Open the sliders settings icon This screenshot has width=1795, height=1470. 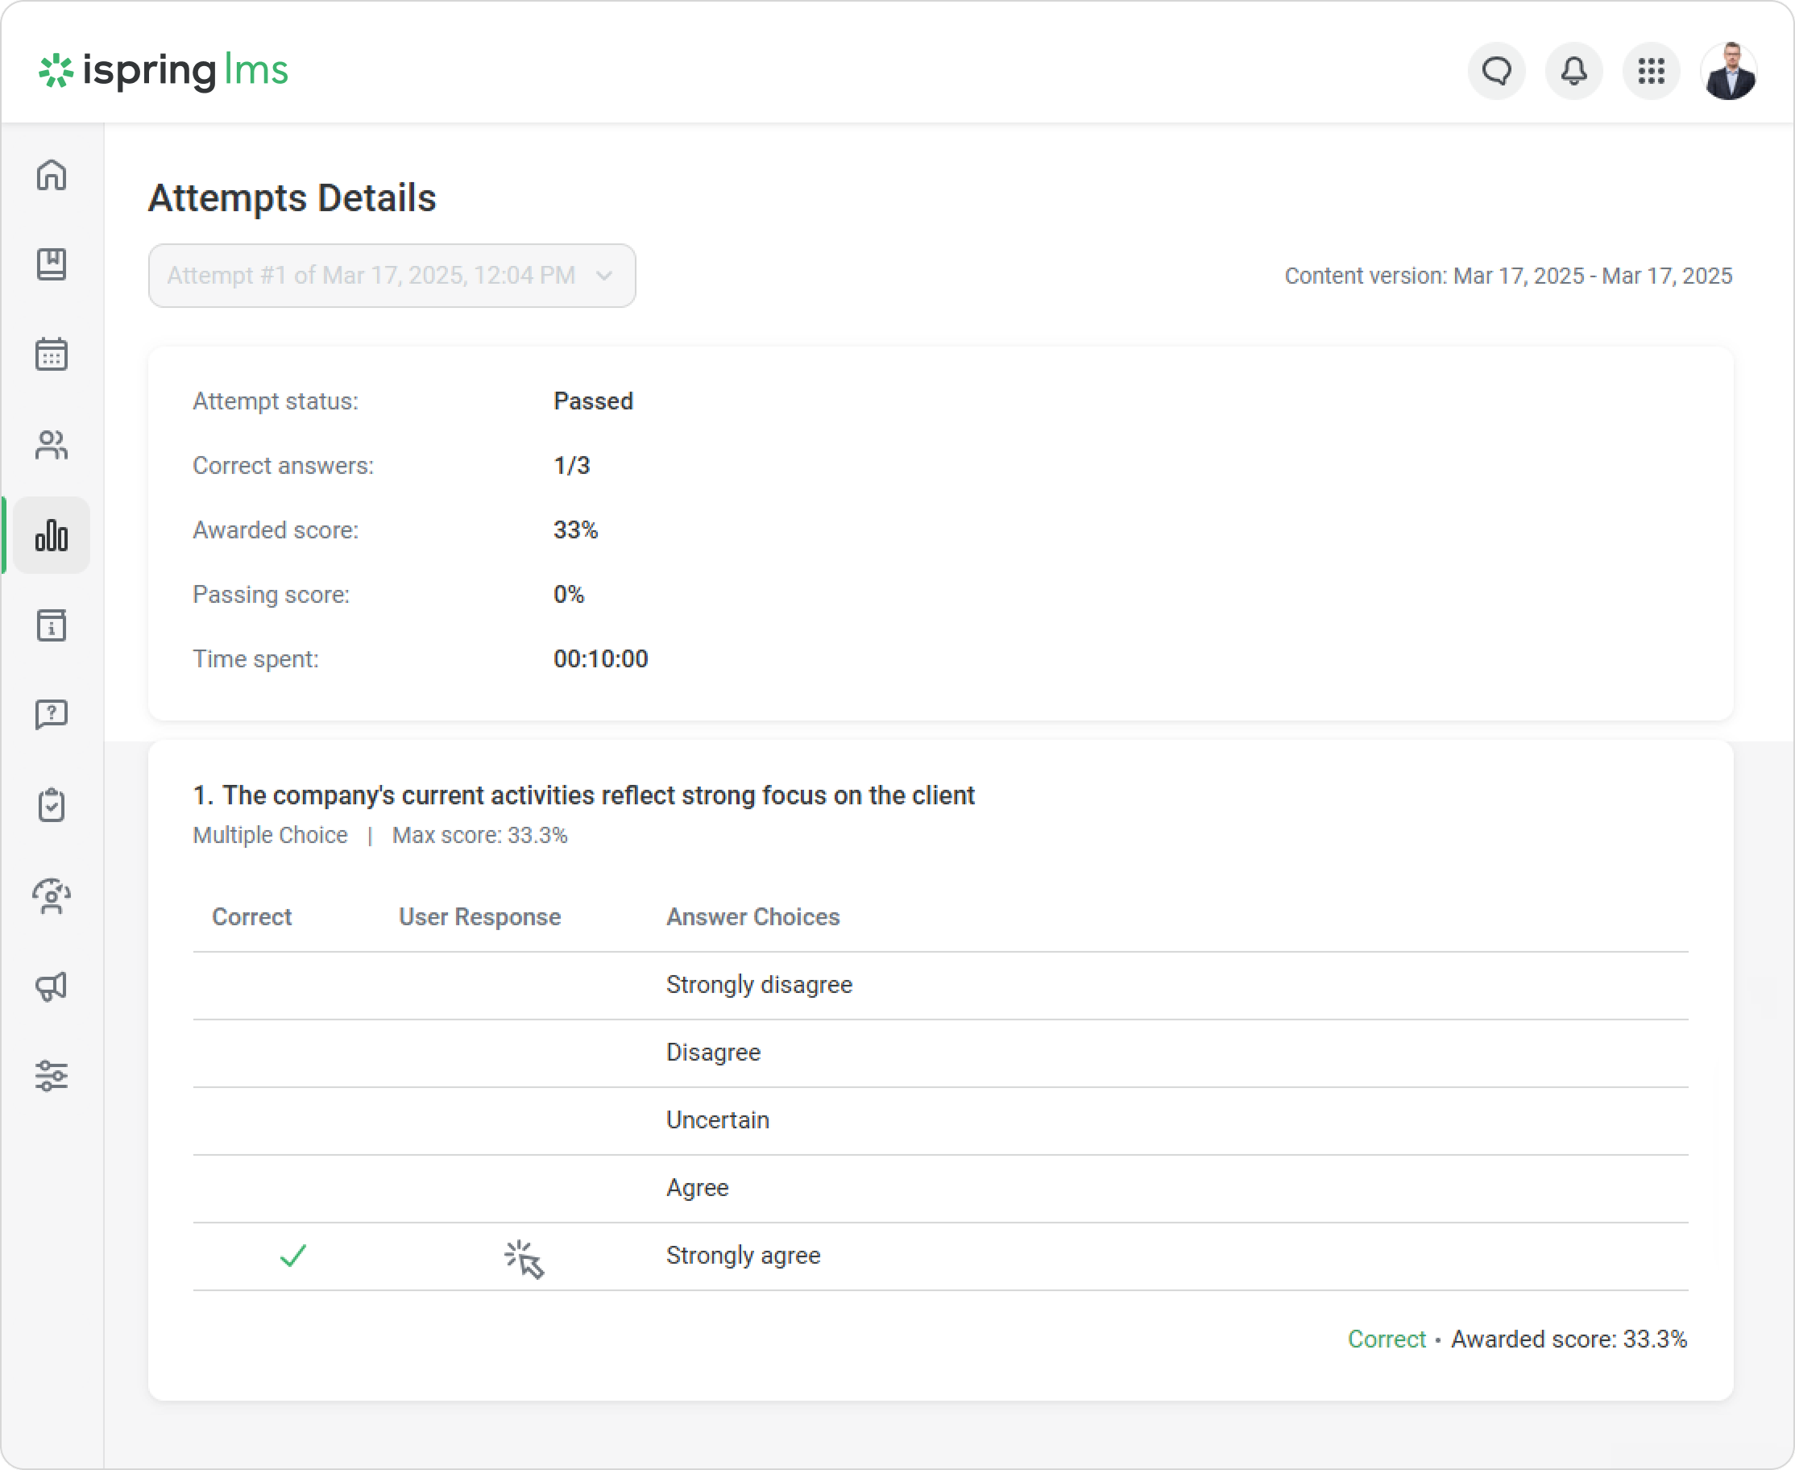pos(52,1076)
